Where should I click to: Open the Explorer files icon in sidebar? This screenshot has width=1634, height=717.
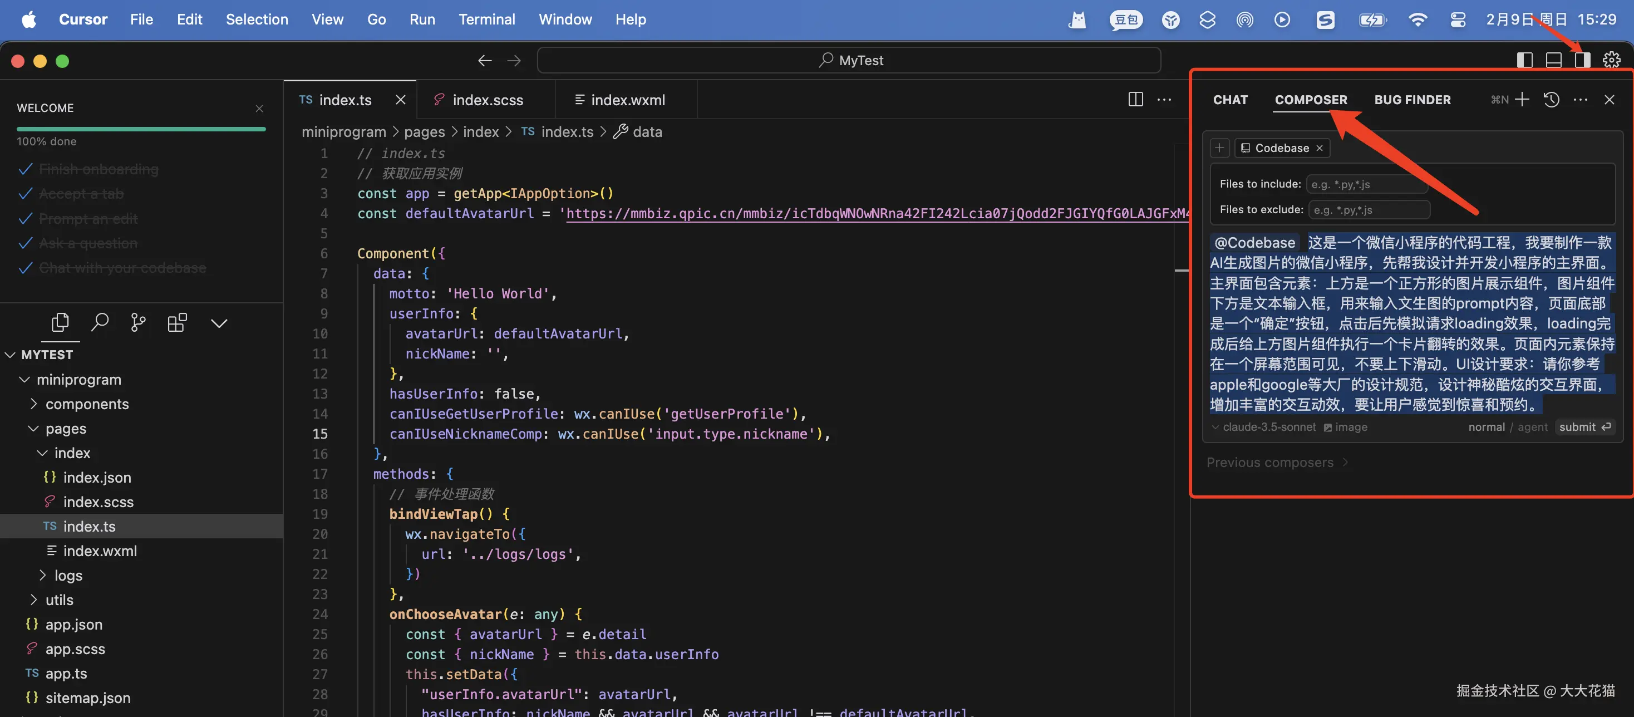click(x=60, y=323)
